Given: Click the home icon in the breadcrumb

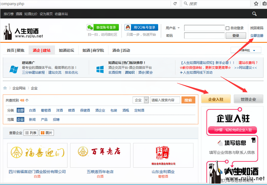Looking at the screenshot, I should pyautogui.click(x=5, y=88).
